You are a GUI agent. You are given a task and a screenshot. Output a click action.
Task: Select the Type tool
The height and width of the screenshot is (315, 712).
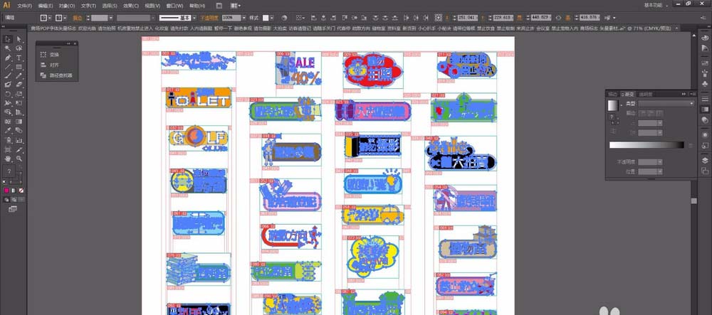click(x=19, y=58)
